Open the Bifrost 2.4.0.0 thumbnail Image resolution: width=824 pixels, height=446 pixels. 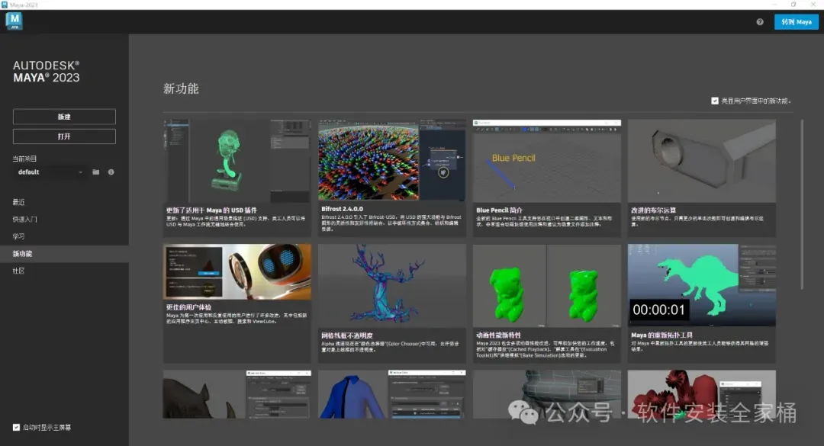[392, 160]
